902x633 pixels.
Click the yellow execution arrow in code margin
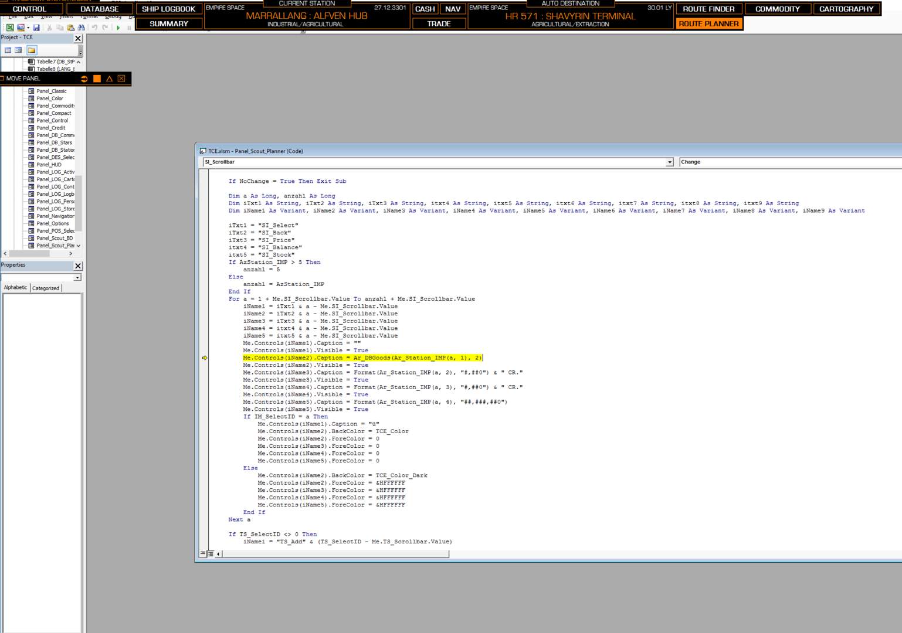tap(205, 358)
